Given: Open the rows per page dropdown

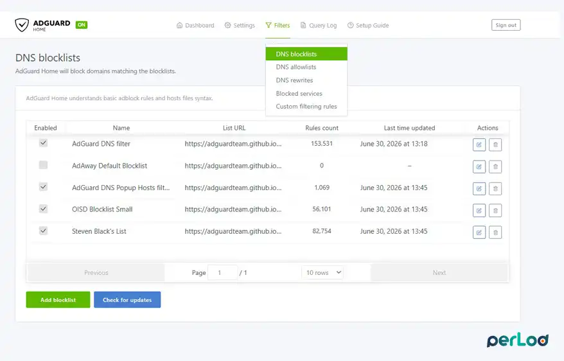Looking at the screenshot, I should click(x=322, y=272).
